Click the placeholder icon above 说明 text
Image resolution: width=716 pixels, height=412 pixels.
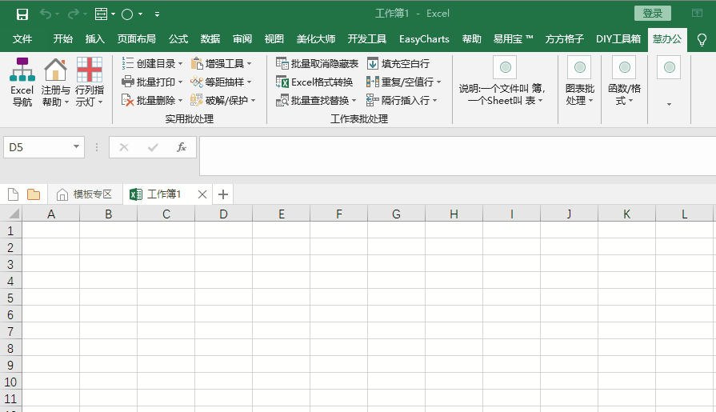(x=505, y=68)
